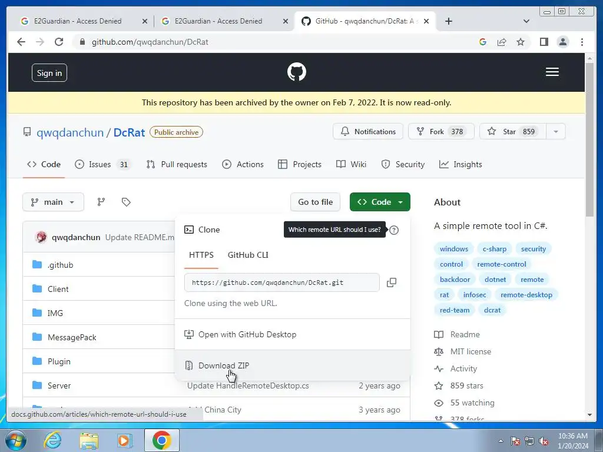Open the Pull requests tab

coord(177,165)
